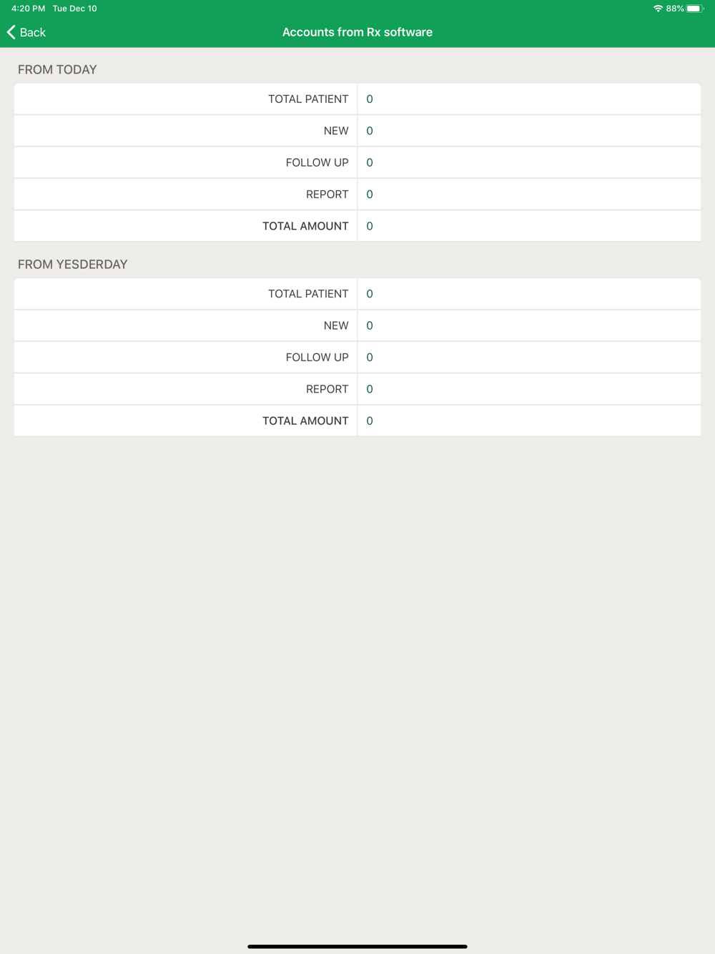The image size is (715, 954).
Task: Select yesterday's TOTAL PATIENT row
Action: [357, 294]
